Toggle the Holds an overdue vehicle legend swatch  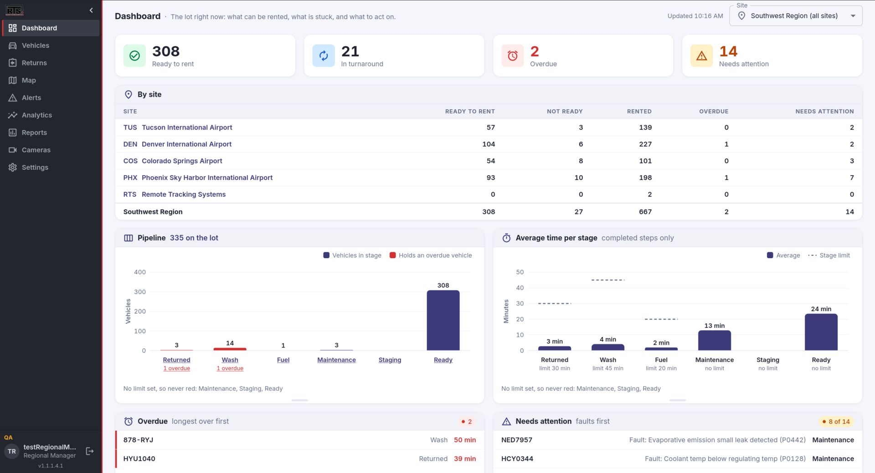click(x=393, y=255)
